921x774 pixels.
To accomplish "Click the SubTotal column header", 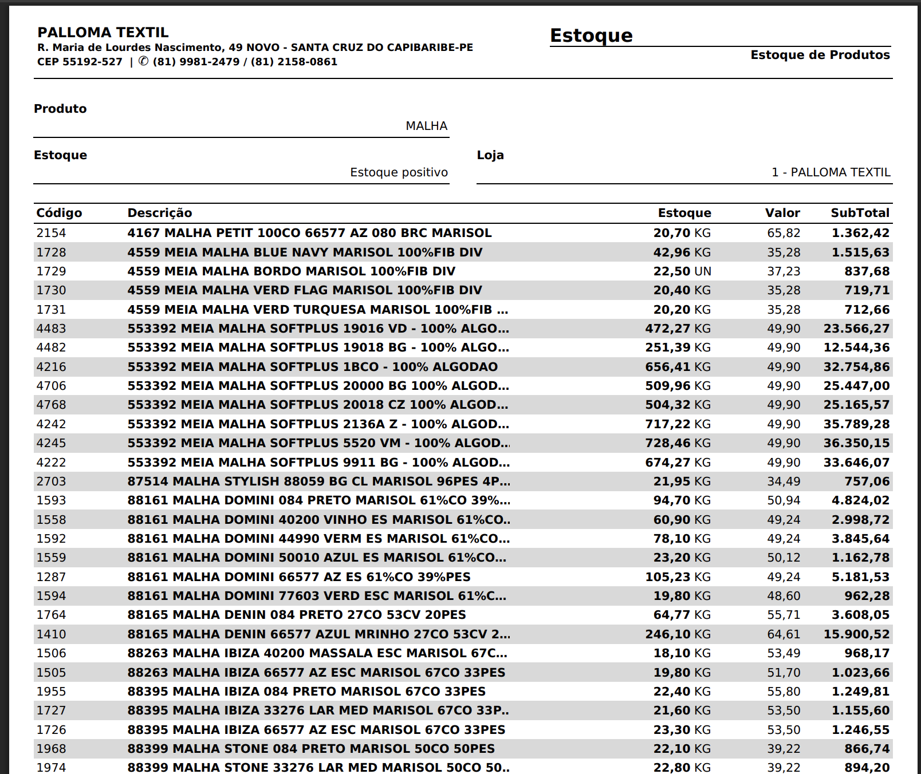I will pyautogui.click(x=860, y=213).
